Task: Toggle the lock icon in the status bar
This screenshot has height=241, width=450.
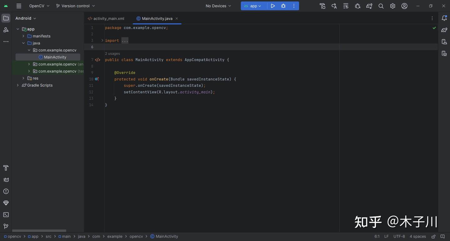Action: click(433, 236)
